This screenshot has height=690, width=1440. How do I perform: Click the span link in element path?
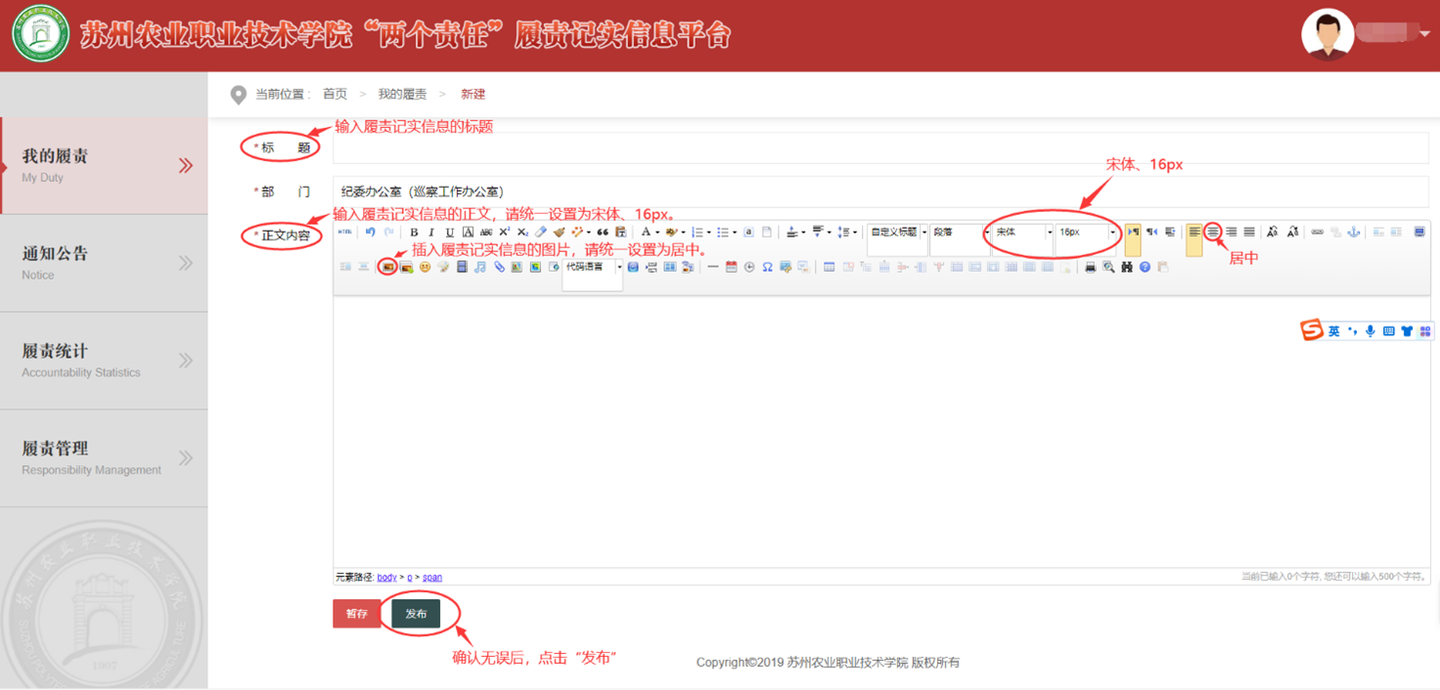pos(431,578)
